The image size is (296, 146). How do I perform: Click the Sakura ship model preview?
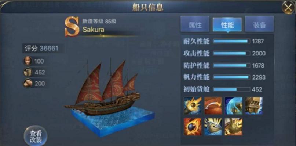(x=110, y=98)
